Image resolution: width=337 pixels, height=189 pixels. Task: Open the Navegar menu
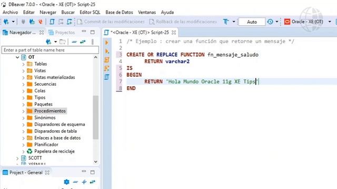coord(48,12)
